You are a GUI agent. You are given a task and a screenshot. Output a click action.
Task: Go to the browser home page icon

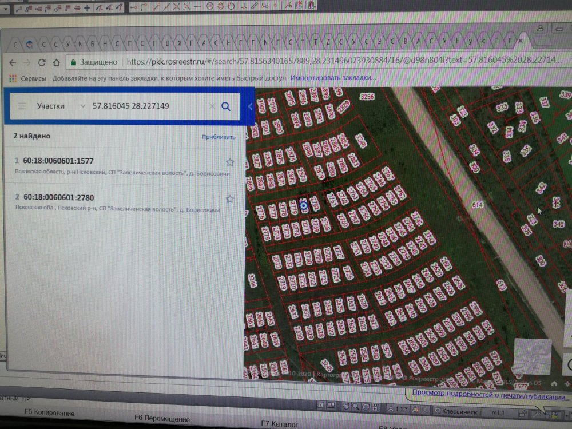pyautogui.click(x=56, y=62)
